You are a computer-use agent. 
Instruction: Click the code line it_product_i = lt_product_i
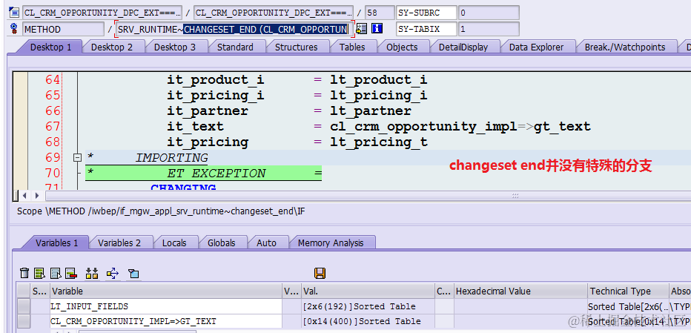(x=297, y=80)
